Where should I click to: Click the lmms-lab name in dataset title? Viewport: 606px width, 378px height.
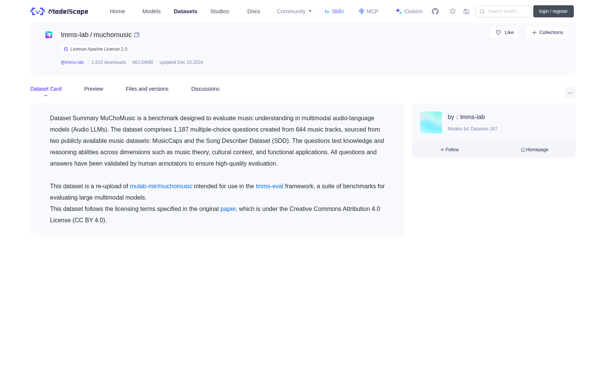coord(75,35)
